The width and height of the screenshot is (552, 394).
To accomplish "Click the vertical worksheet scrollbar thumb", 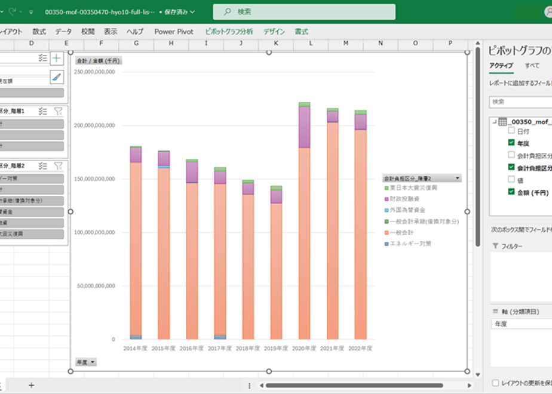I will click(477, 147).
